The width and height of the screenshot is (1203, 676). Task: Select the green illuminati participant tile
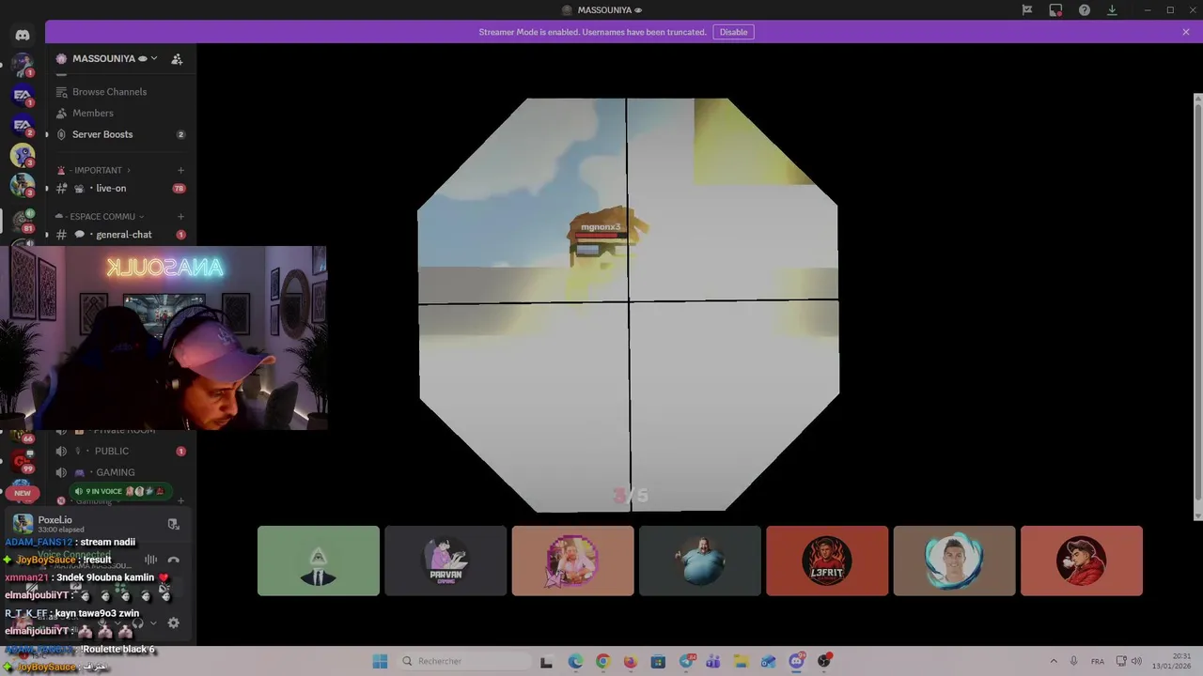click(319, 561)
